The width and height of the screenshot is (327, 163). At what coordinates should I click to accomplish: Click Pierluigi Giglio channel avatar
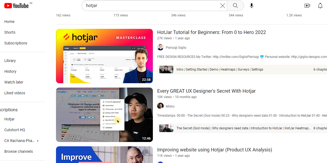(x=160, y=47)
